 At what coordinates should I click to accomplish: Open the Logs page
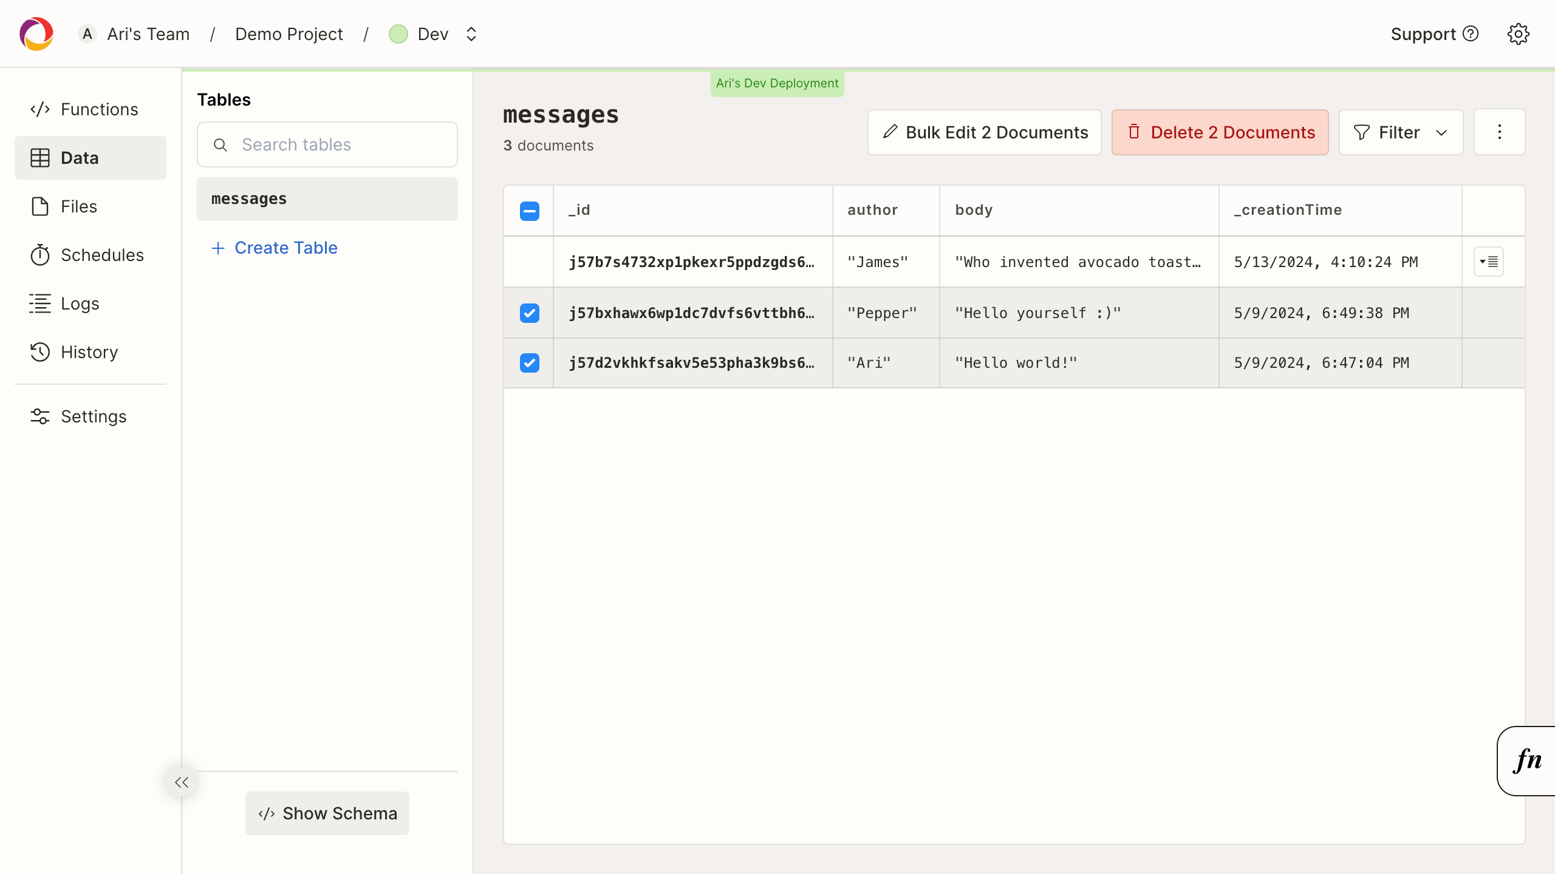91,303
